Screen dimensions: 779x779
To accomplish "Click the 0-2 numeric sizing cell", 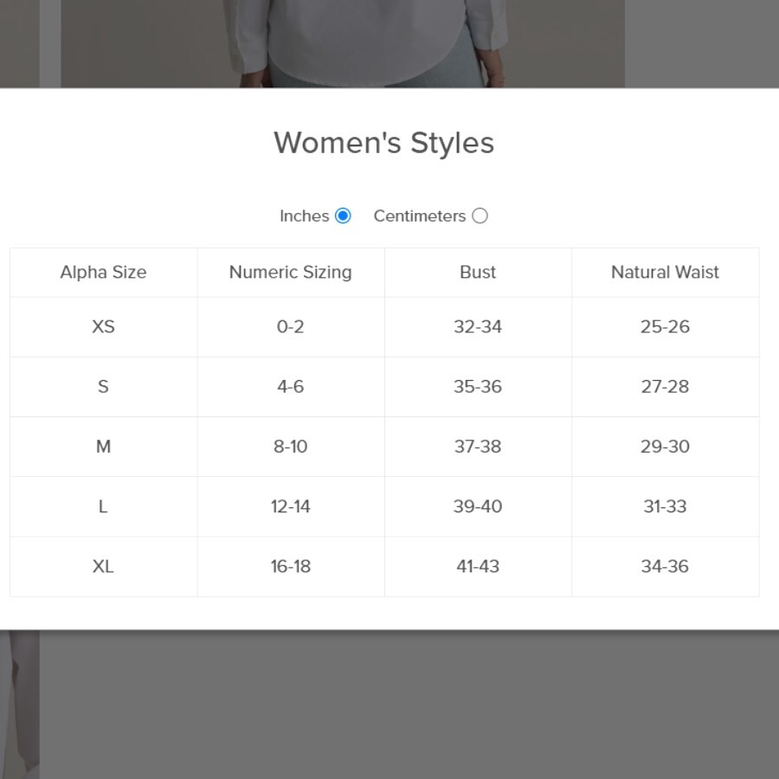I will point(291,327).
